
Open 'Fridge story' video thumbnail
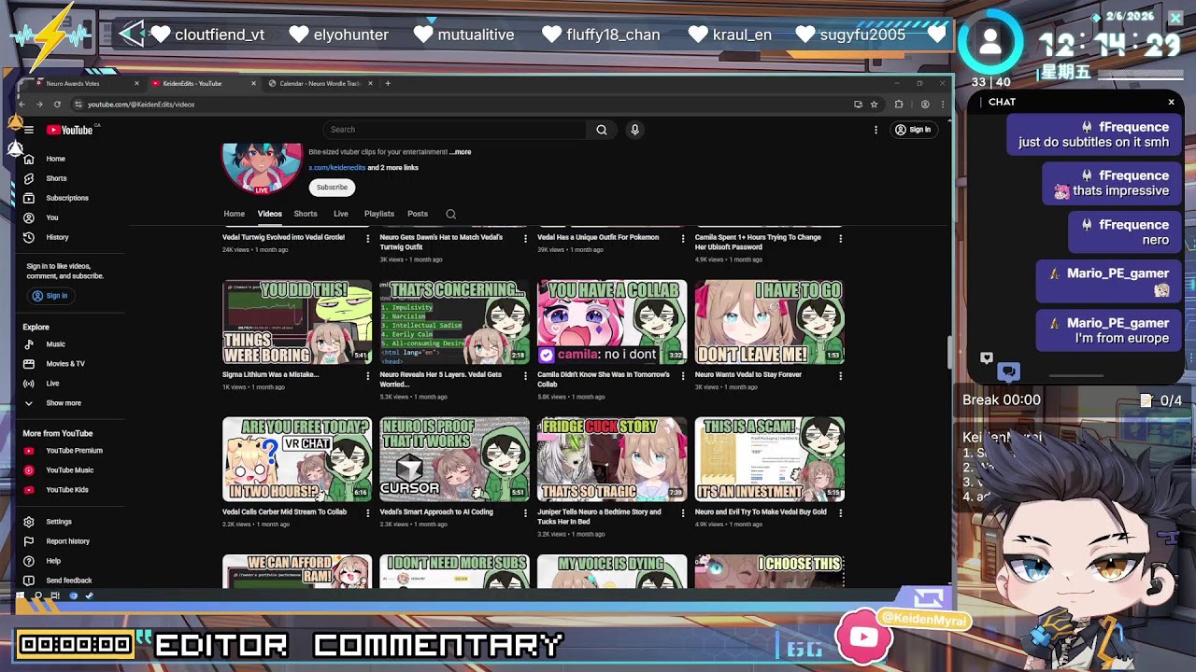coord(612,459)
